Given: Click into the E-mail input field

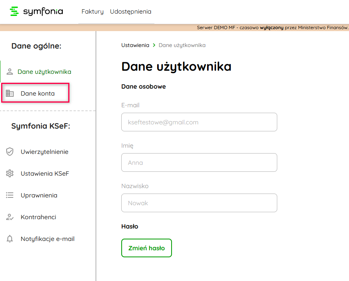Looking at the screenshot, I should [199, 122].
